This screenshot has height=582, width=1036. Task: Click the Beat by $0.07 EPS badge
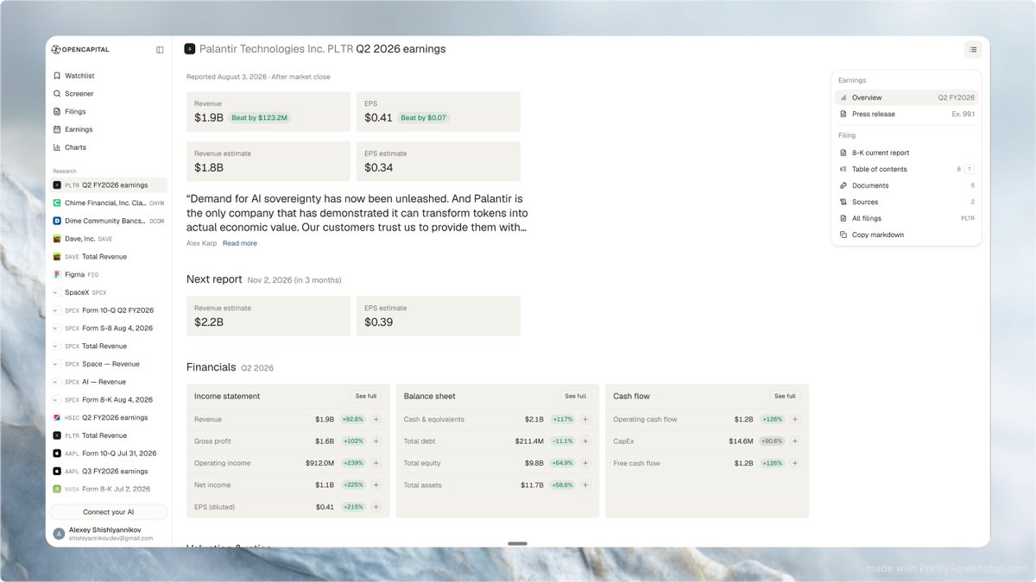pyautogui.click(x=423, y=117)
